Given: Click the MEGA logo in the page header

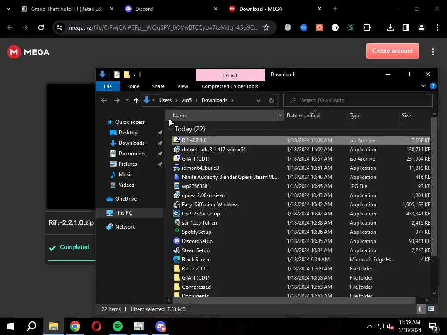Looking at the screenshot, I should 28,52.
